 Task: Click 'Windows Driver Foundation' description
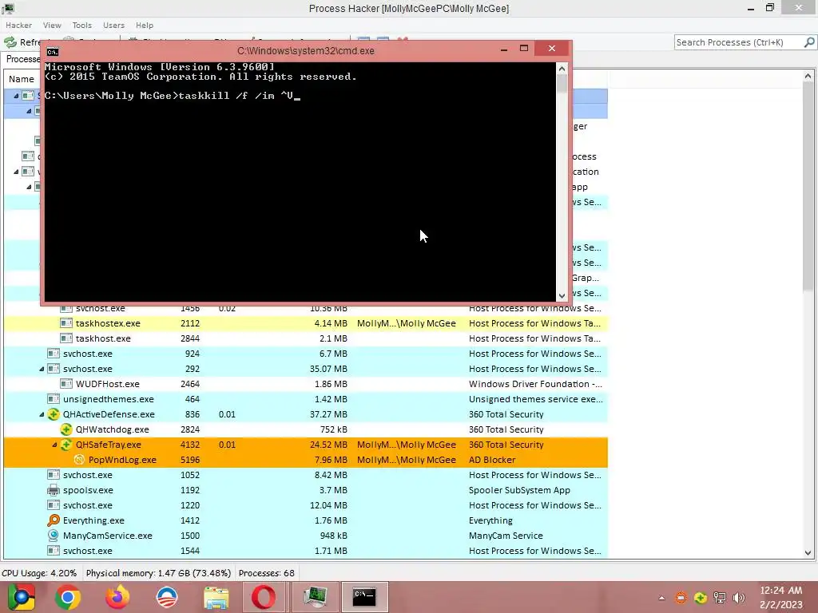[535, 384]
